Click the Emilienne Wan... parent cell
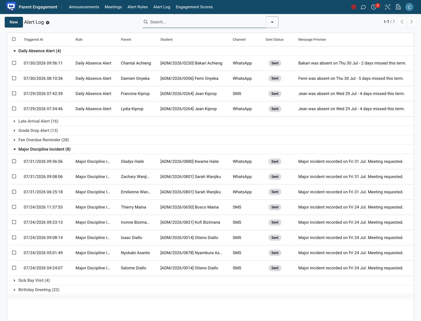The height and width of the screenshot is (321, 421). (x=136, y=192)
